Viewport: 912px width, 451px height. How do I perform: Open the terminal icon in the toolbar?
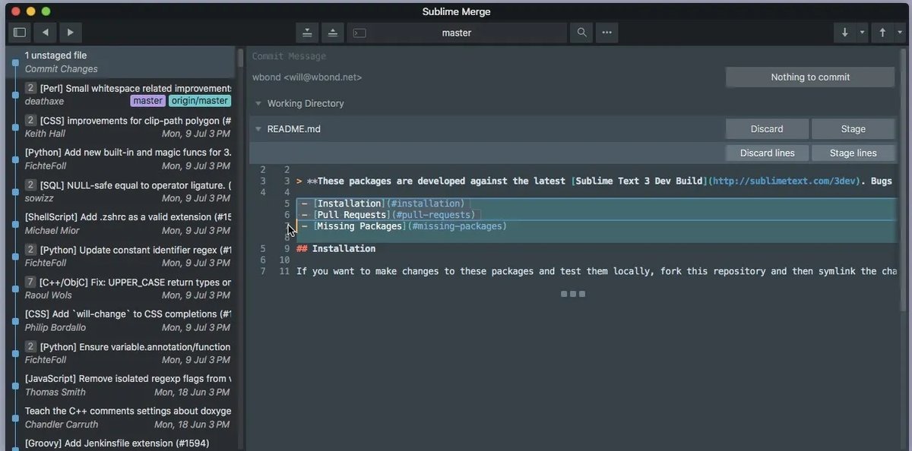[x=357, y=33]
